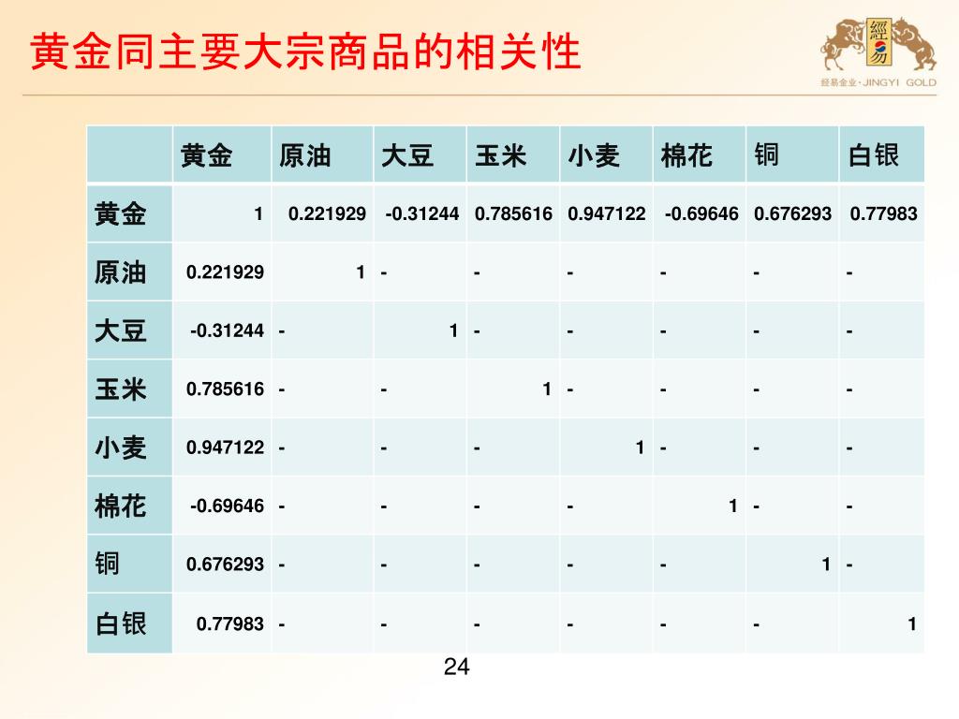Select 0.947122 in the 黄金 row
The image size is (959, 719).
coord(607,214)
